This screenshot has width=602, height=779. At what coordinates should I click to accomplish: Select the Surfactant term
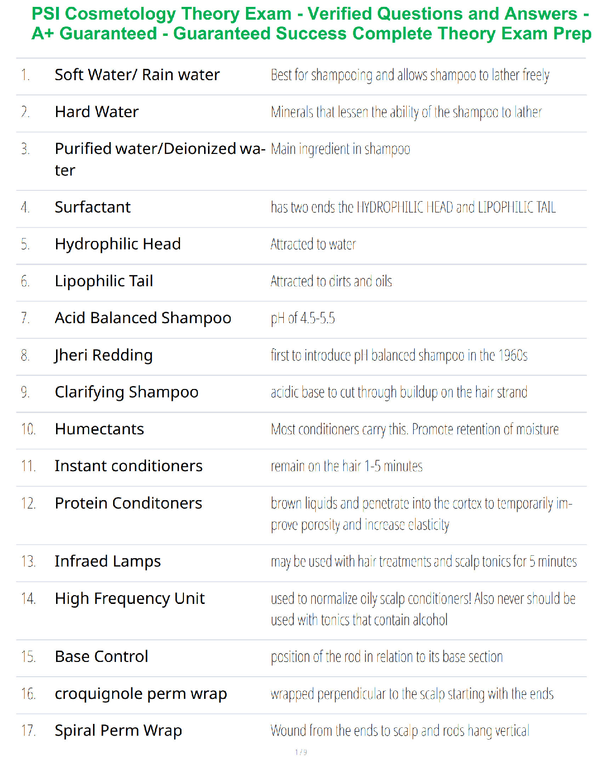click(93, 207)
